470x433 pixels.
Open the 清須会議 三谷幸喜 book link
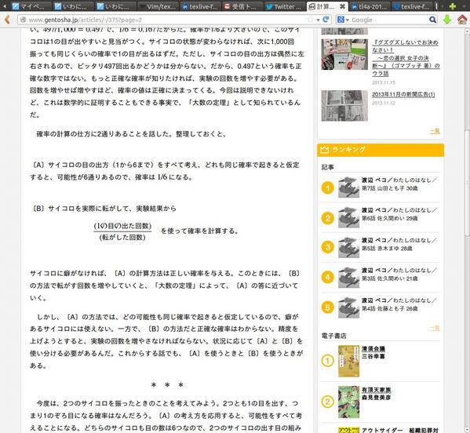point(373,352)
